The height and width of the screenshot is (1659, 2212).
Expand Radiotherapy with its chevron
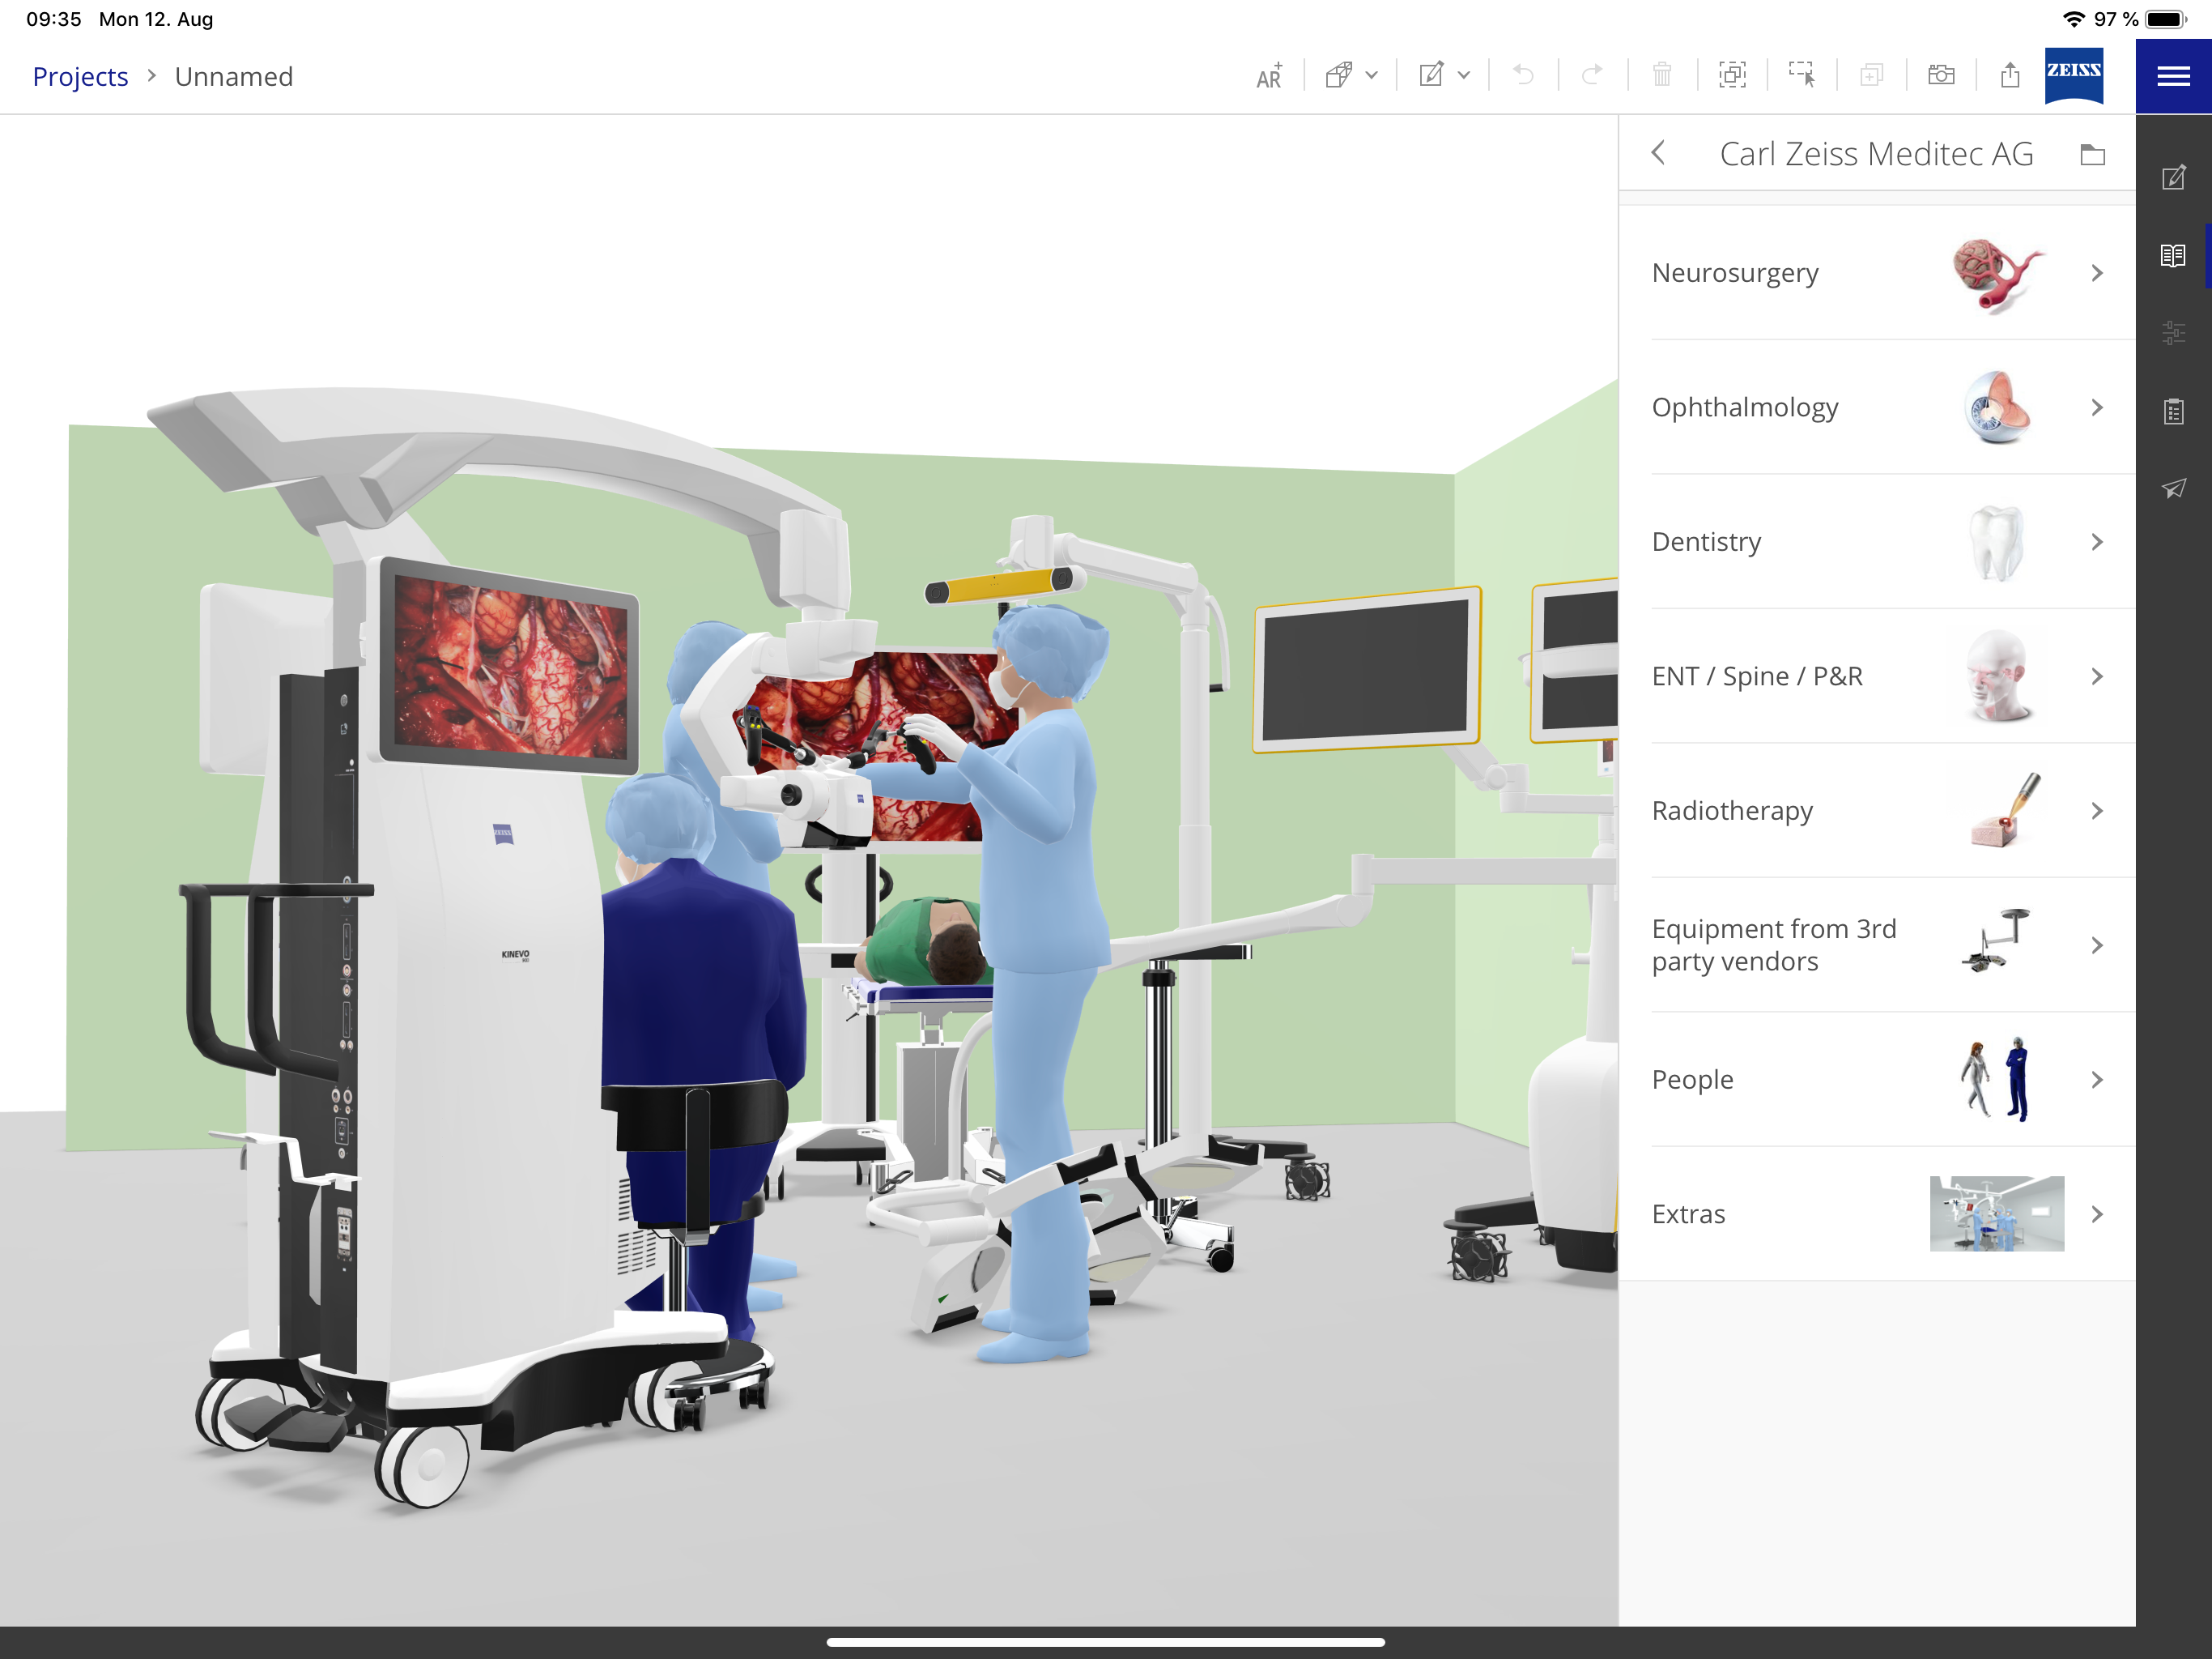[x=2097, y=811]
